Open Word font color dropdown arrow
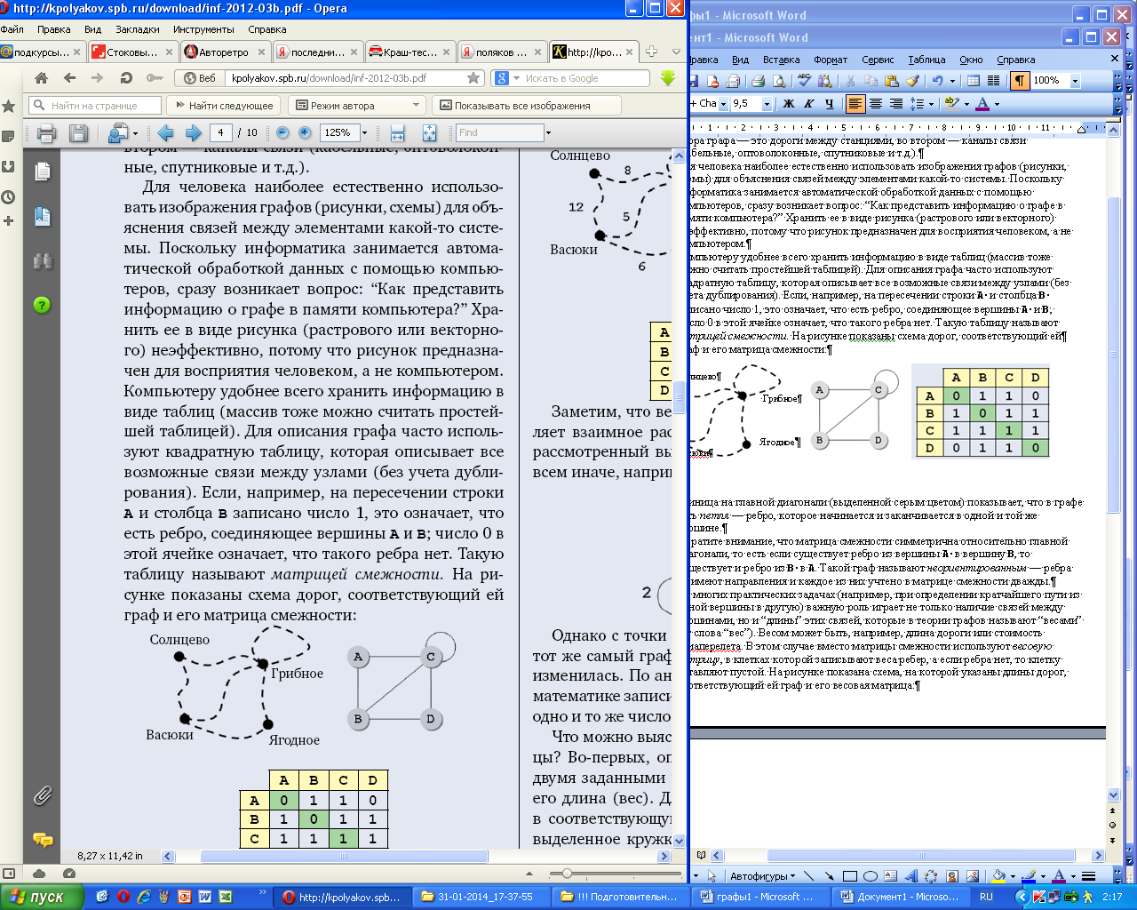The width and height of the screenshot is (1137, 910). pyautogui.click(x=997, y=104)
